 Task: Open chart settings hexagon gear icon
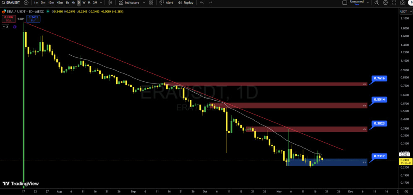[385, 3]
